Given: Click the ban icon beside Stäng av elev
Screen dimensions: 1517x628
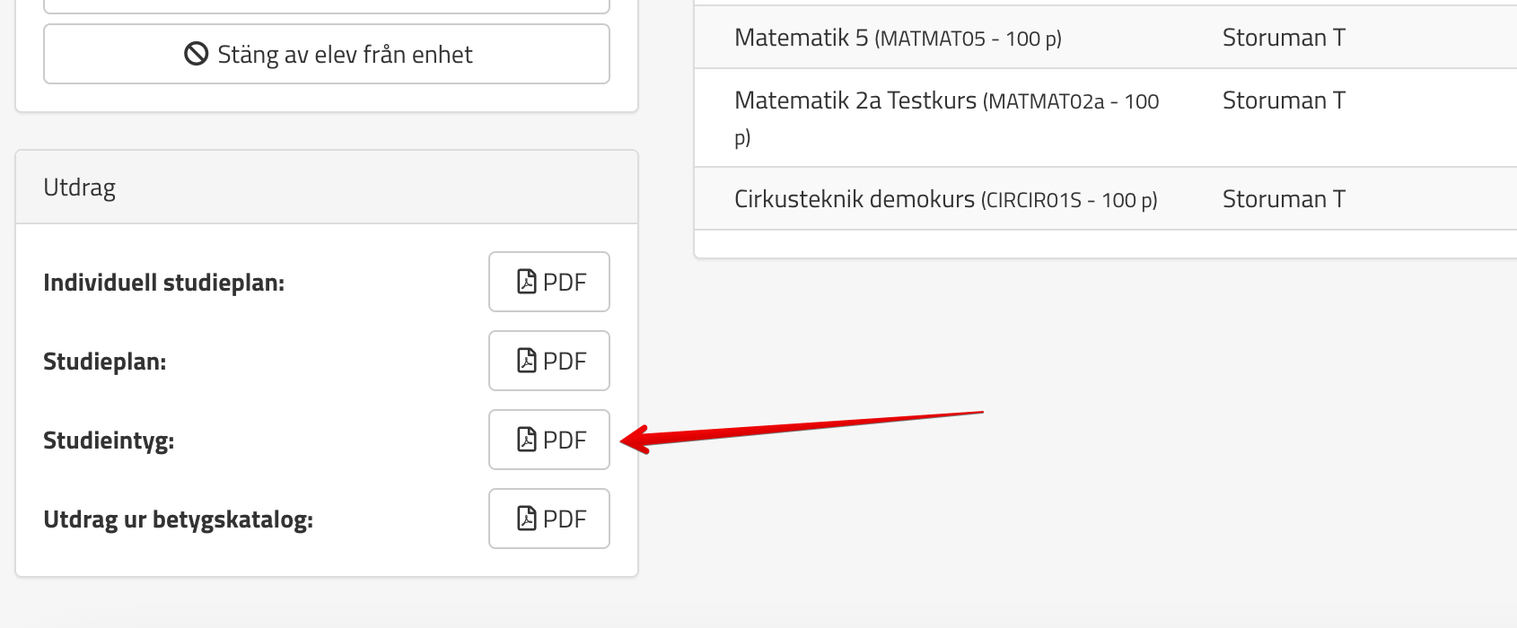Looking at the screenshot, I should (x=196, y=54).
